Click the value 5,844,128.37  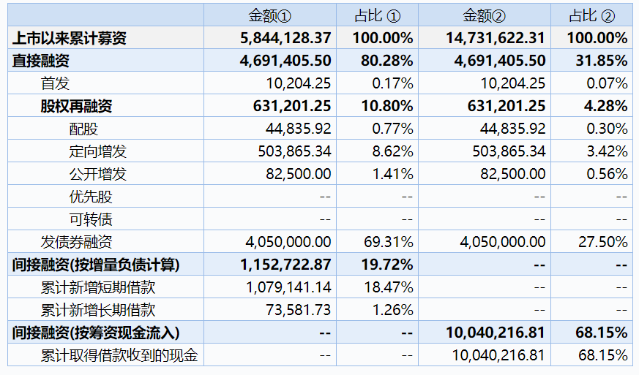tap(285, 38)
